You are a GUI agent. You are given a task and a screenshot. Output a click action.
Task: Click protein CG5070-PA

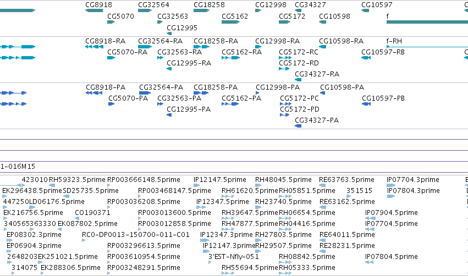click(x=128, y=98)
